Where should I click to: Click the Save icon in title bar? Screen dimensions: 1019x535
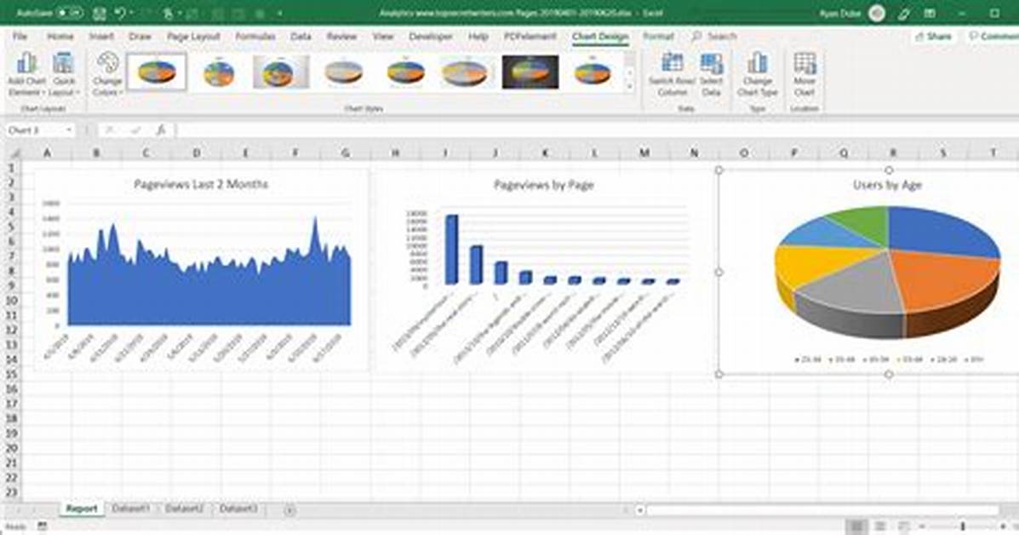pos(99,13)
